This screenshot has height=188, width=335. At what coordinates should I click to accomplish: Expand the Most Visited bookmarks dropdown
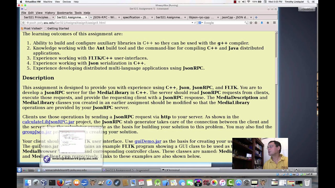(x=31, y=28)
